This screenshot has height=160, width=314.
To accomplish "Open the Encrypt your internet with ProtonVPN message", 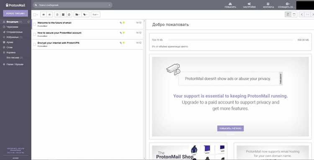I will [x=88, y=44].
